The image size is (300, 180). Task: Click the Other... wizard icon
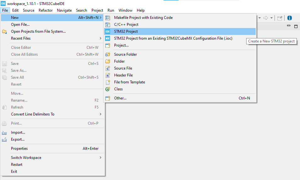click(x=108, y=98)
